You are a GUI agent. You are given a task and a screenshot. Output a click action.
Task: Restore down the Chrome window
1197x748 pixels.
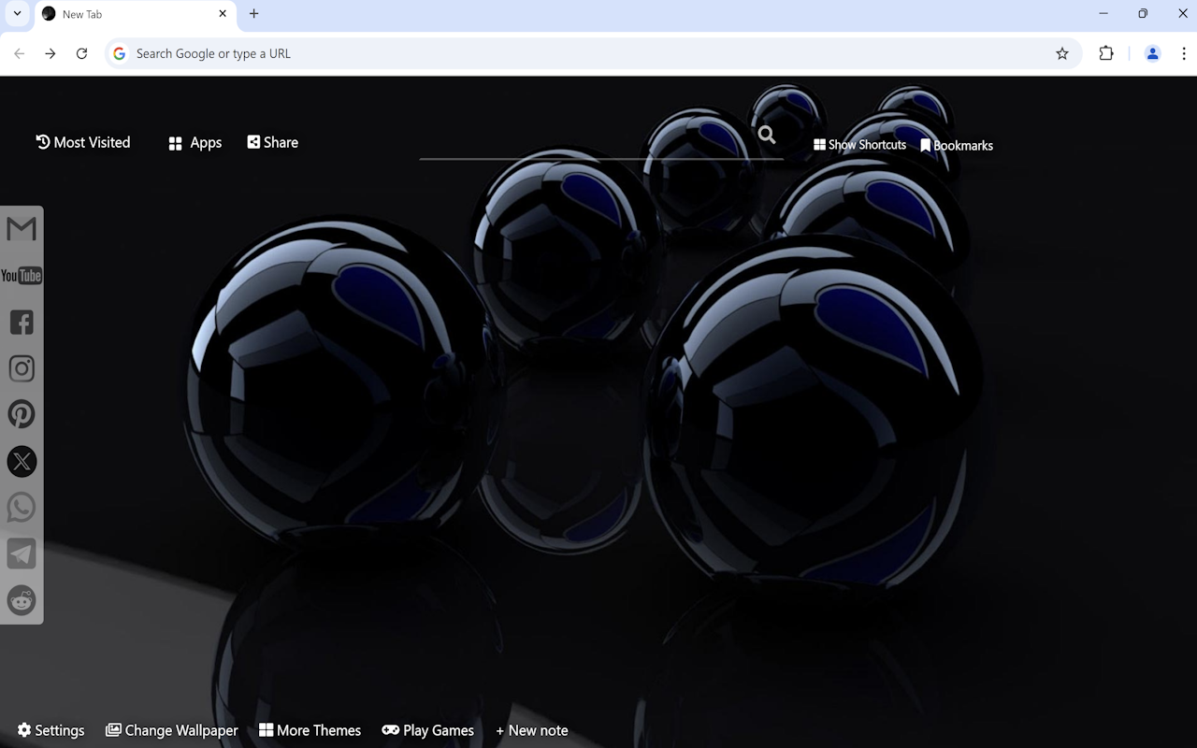tap(1143, 14)
